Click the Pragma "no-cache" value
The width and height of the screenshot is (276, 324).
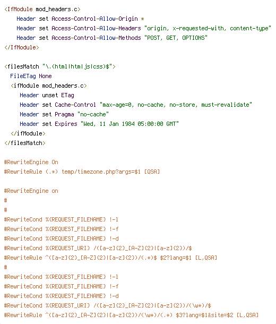point(93,114)
